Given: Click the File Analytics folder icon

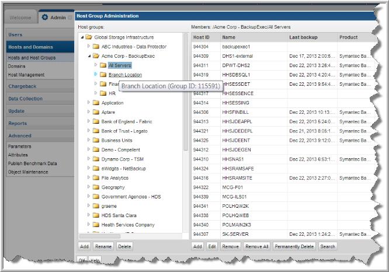Looking at the screenshot, I should 95,177.
